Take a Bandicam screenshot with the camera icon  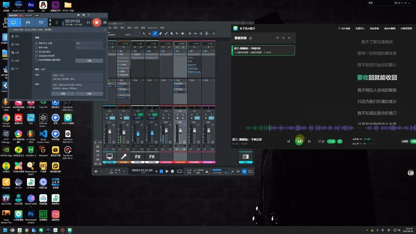(105, 22)
